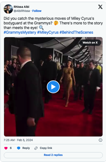Open the X logo in tweet corner

click(x=100, y=7)
